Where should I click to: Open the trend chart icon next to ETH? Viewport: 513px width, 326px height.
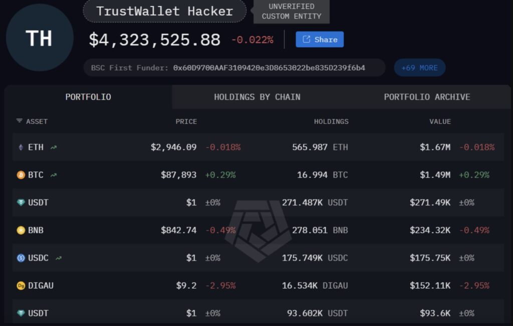[54, 147]
